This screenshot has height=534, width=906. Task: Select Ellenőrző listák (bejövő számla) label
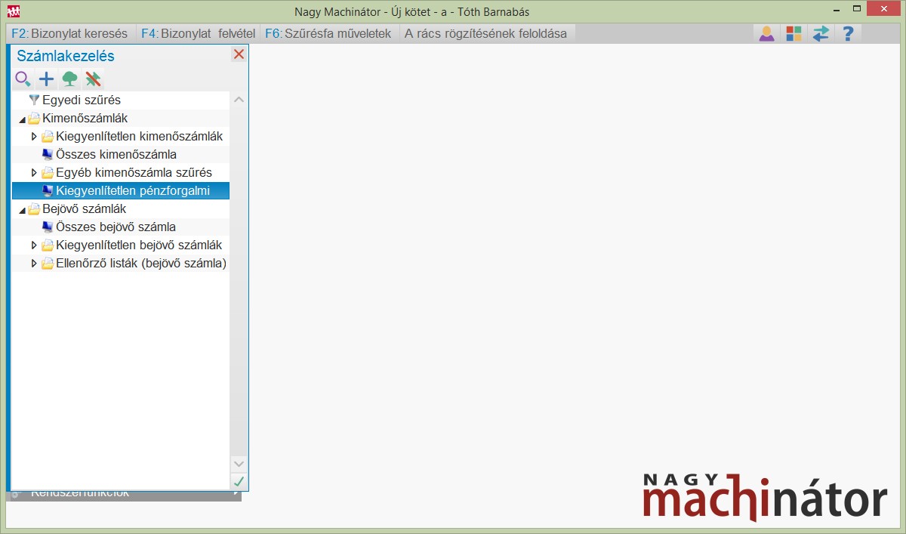click(141, 263)
